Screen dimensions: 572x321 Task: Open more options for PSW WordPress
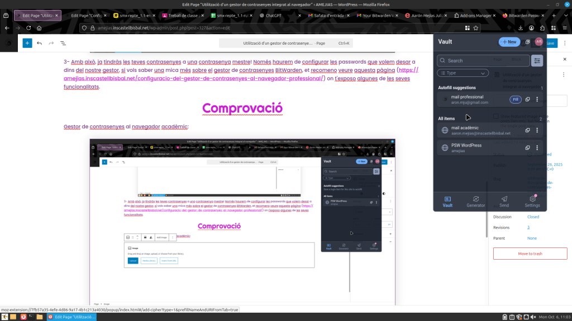click(537, 148)
